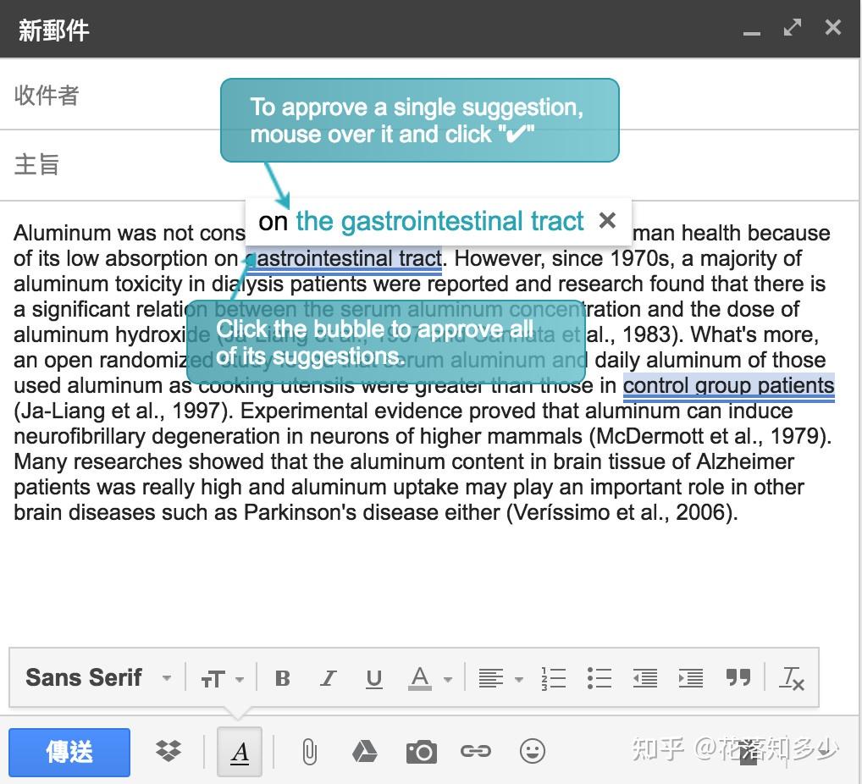Click 'neurofibrillary degeneration' in the body
Viewport: 862px width, 784px height.
click(146, 437)
